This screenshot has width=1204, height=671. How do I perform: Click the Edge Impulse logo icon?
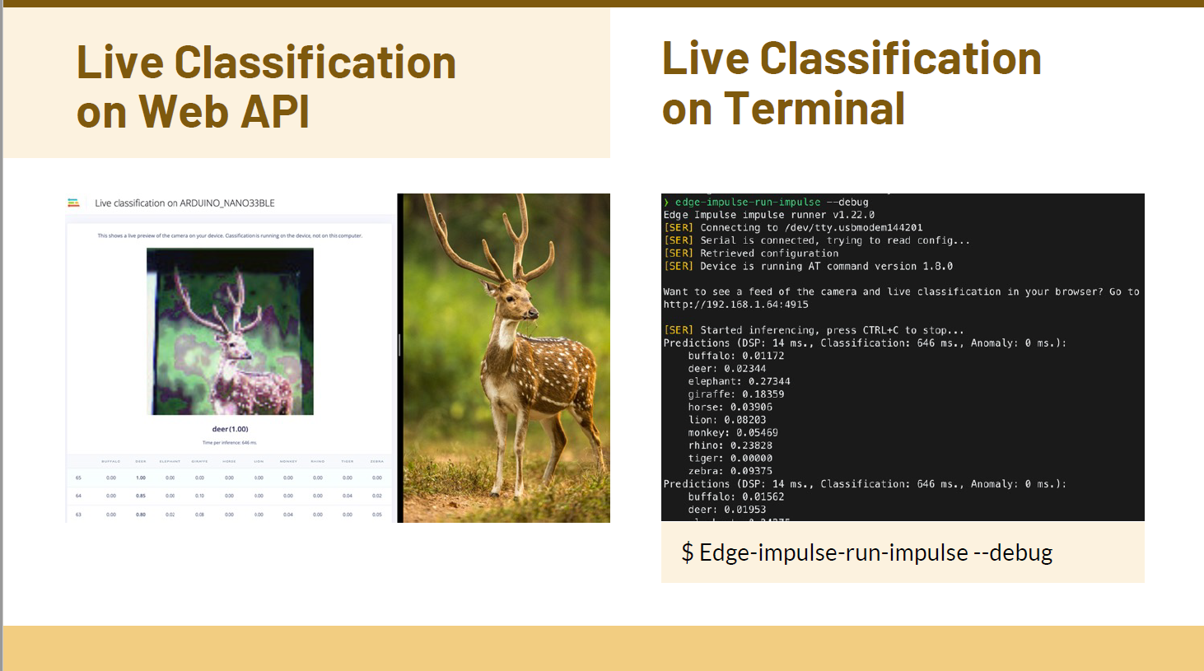[x=73, y=203]
